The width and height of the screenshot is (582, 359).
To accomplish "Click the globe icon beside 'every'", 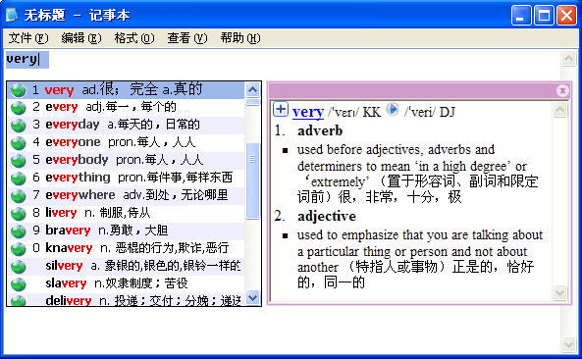I will [x=18, y=108].
